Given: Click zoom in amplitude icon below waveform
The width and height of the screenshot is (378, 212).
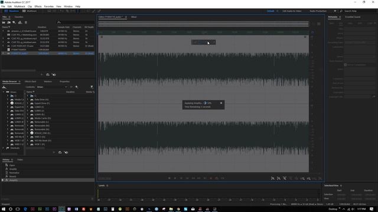Looking at the screenshot, I should 273,178.
